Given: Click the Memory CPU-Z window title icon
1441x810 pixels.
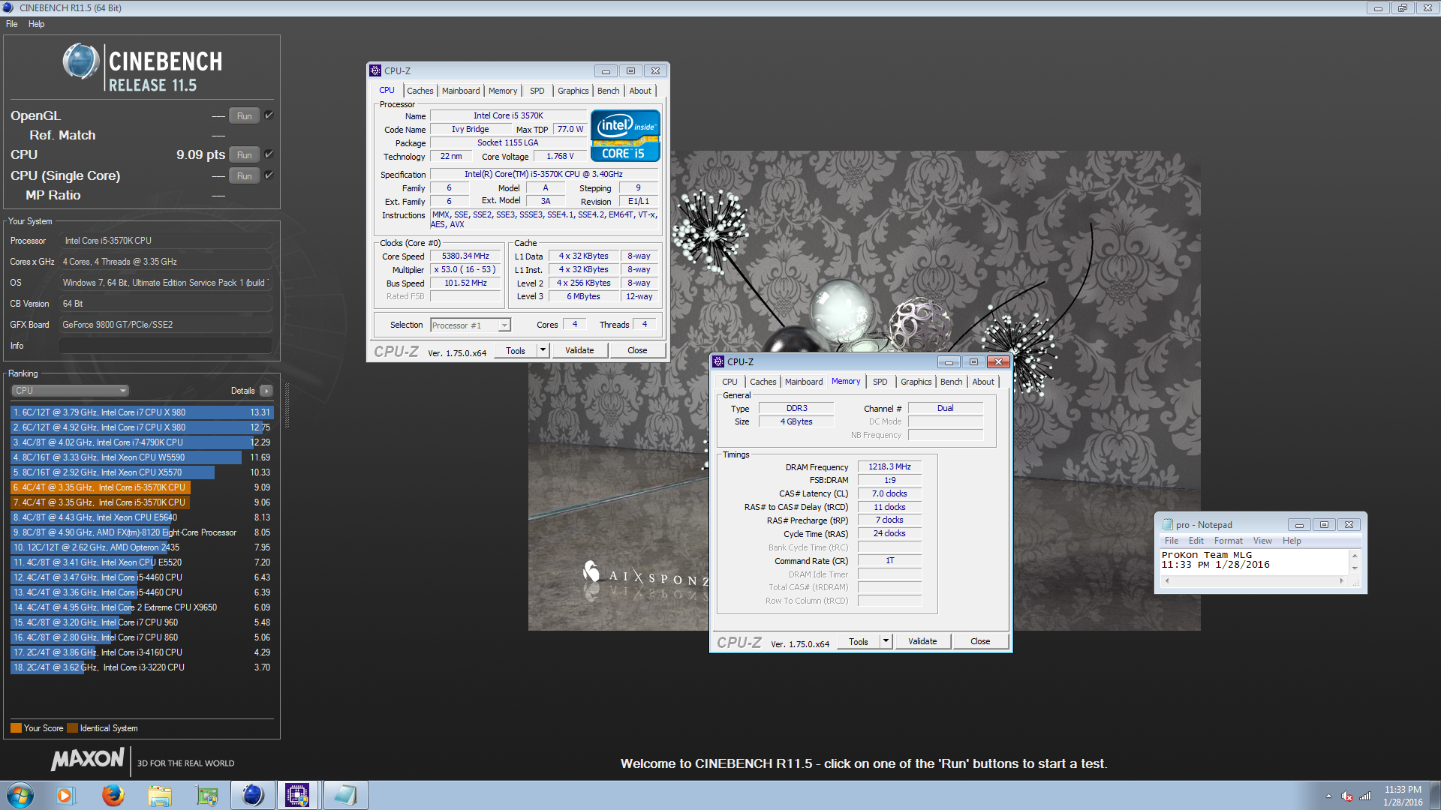Looking at the screenshot, I should pos(718,361).
